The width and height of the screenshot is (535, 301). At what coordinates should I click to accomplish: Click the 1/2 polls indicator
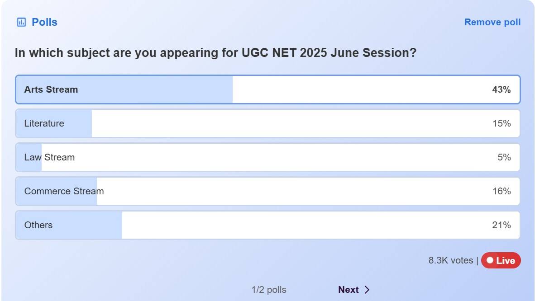[269, 290]
